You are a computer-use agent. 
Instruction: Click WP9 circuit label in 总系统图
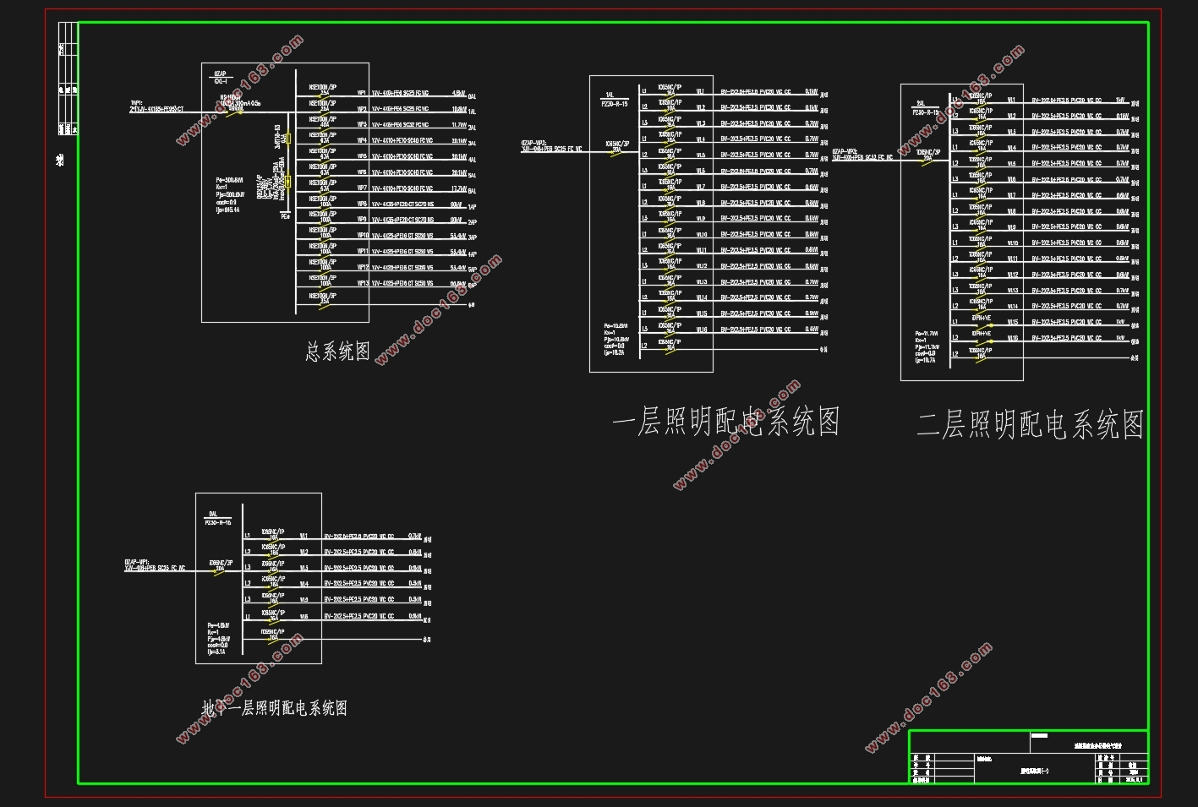[362, 220]
